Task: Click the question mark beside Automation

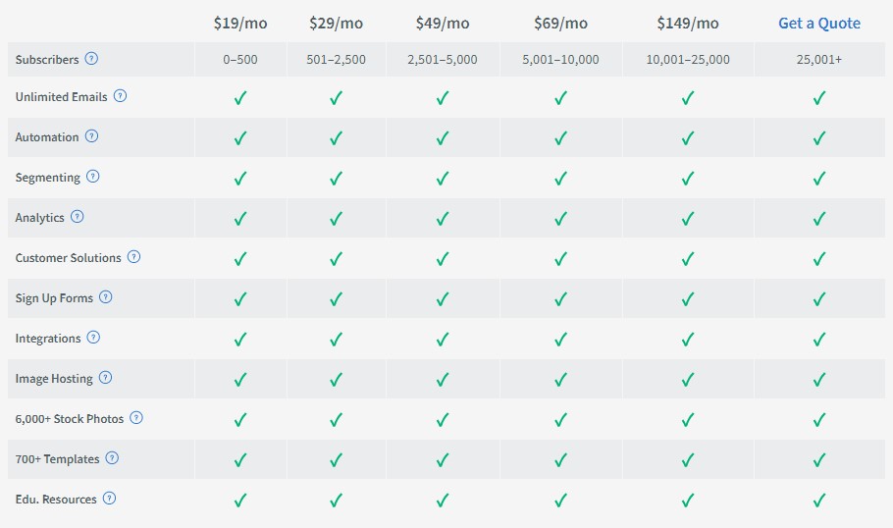Action: coord(91,136)
